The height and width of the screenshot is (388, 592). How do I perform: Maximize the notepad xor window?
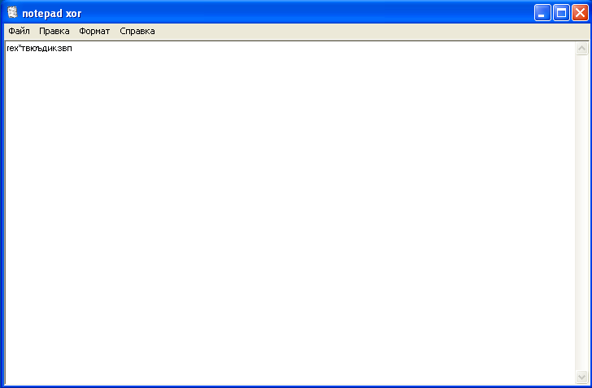[561, 13]
